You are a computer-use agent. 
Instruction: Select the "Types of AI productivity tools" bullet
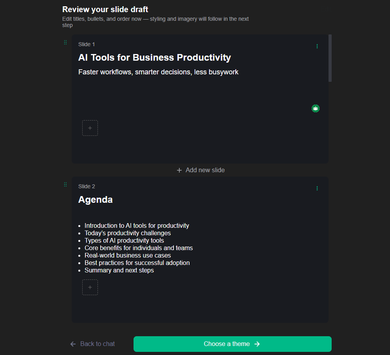pyautogui.click(x=124, y=241)
